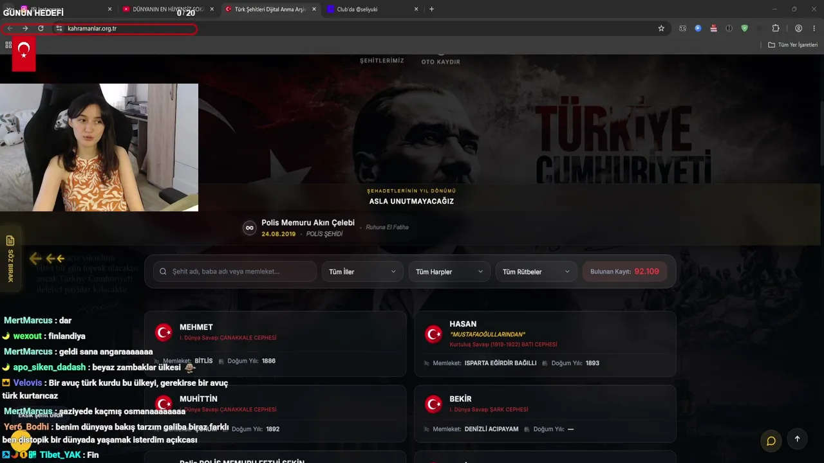Bookmark this page with the star icon

click(661, 28)
